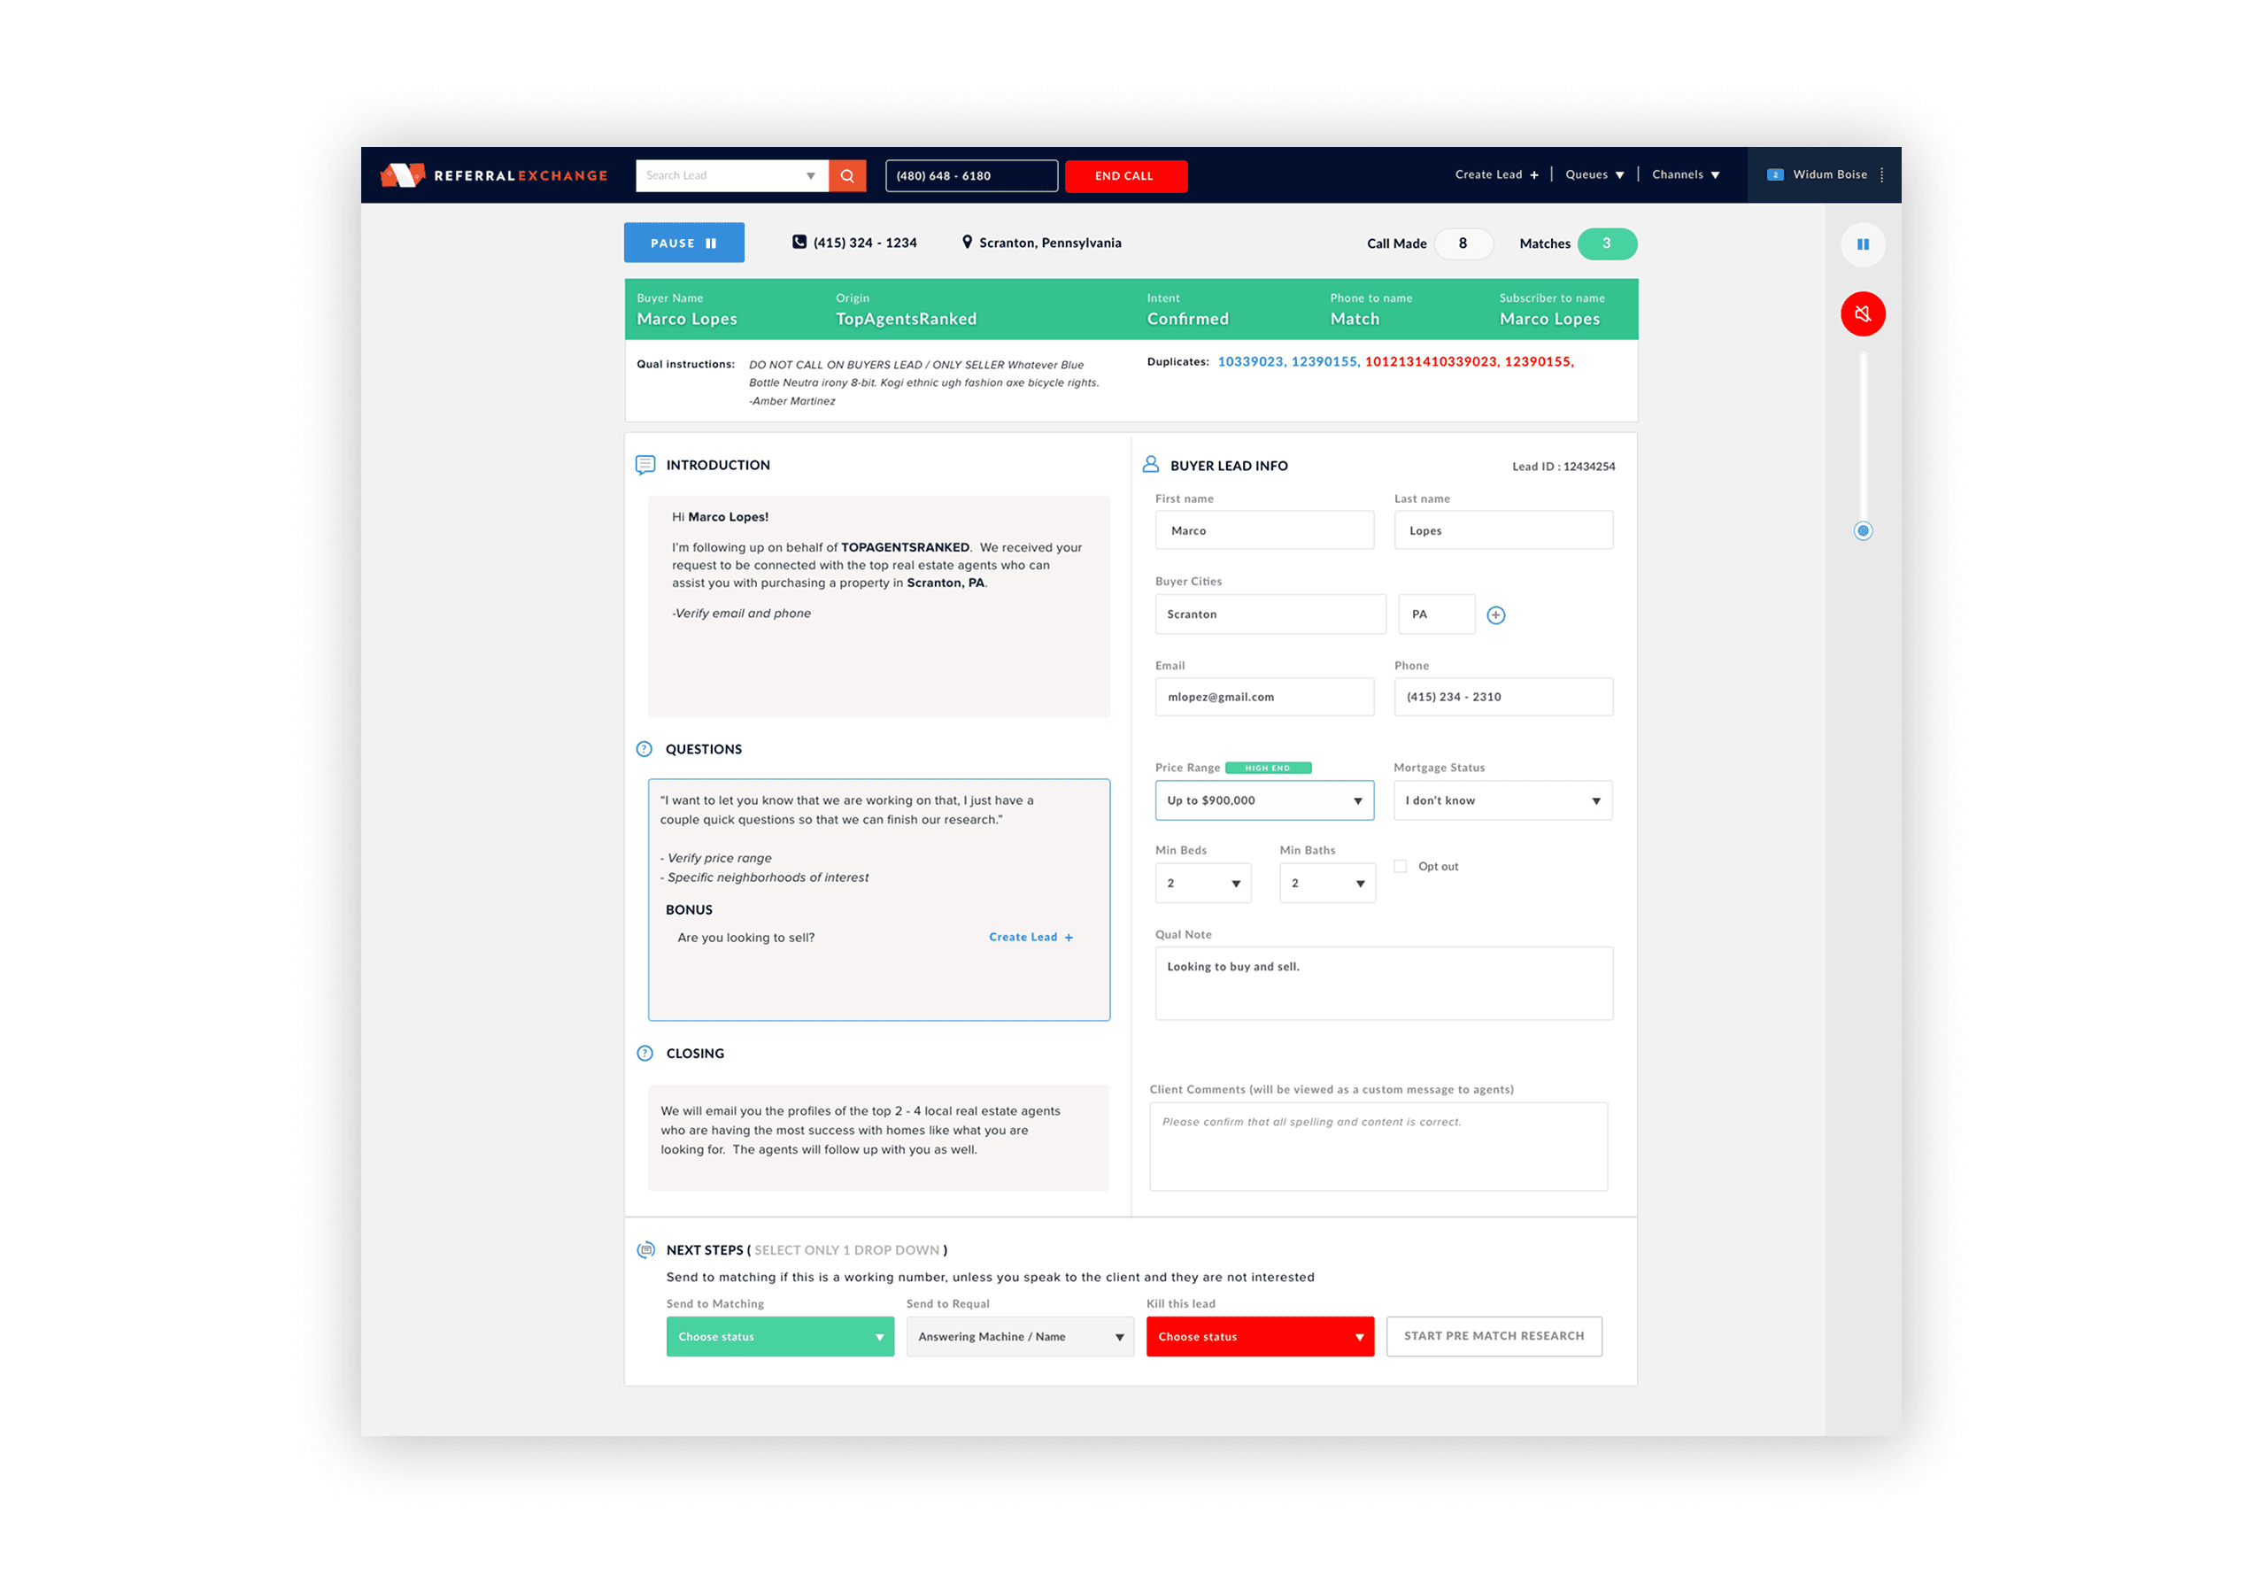Click the volume slider handle

[1862, 532]
